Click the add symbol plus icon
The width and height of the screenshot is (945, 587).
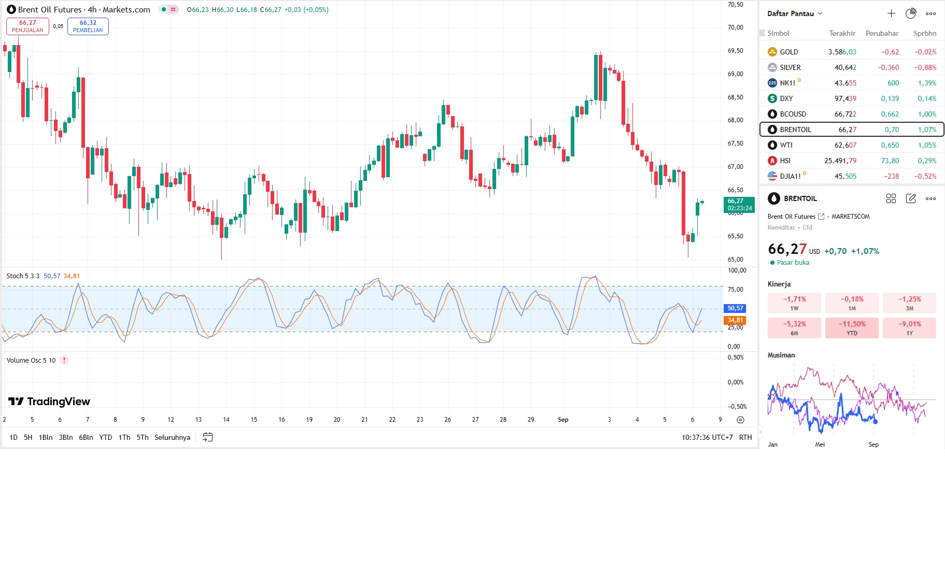[891, 13]
